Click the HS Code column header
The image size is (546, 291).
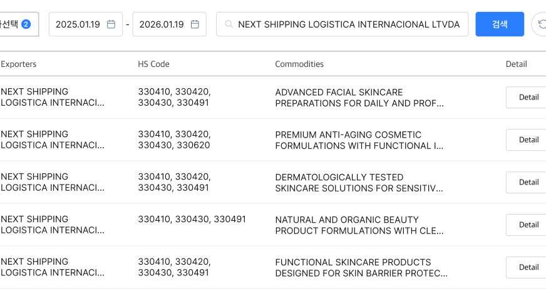point(153,64)
